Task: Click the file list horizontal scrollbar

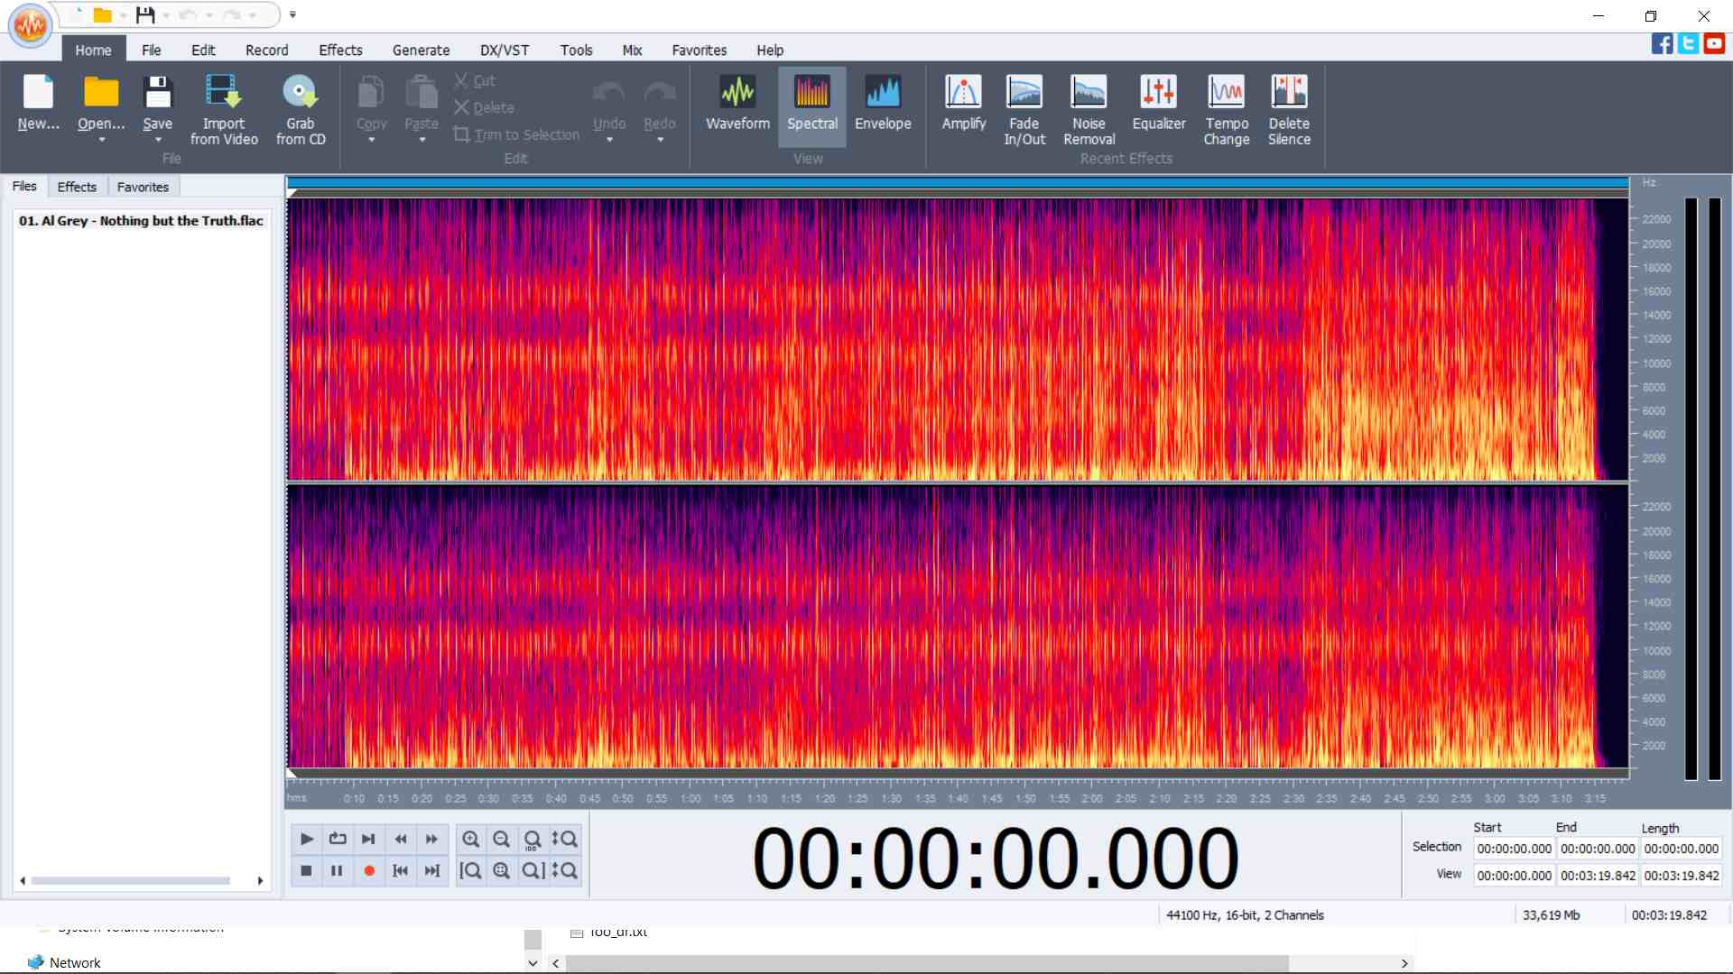Action: pos(131,880)
